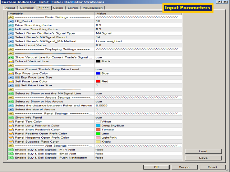Open the Tomato short position color dropdown
The height and width of the screenshot is (172, 230).
pyautogui.click(x=138, y=130)
